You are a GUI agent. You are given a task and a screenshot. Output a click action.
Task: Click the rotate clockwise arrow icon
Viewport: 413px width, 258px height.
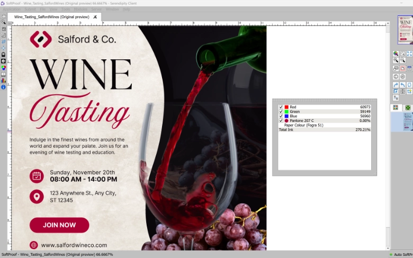pos(396,85)
